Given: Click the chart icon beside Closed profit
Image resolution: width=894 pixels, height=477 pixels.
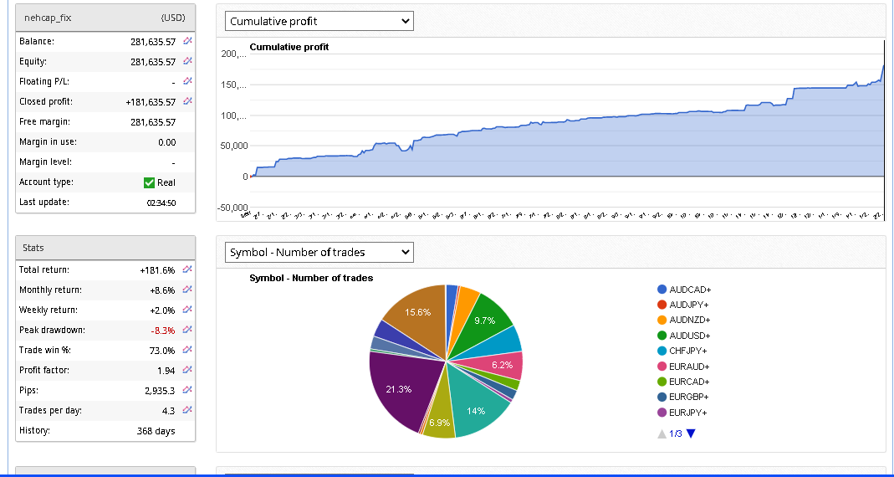Looking at the screenshot, I should pos(188,101).
